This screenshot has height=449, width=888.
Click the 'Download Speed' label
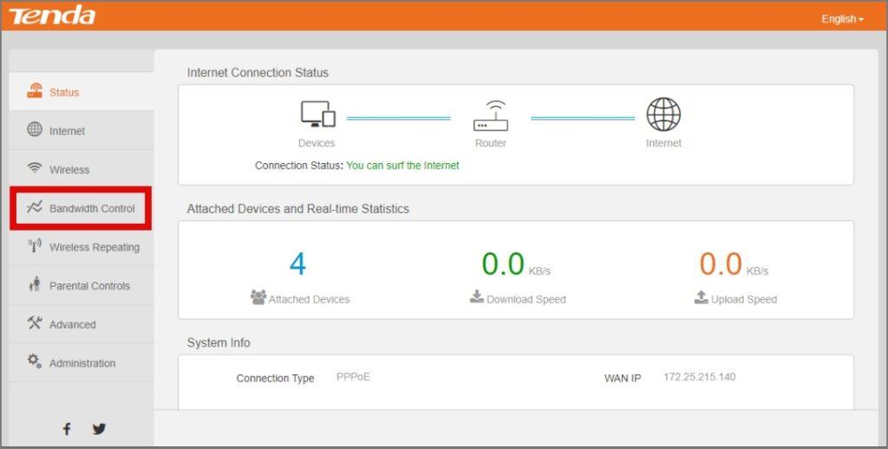526,300
